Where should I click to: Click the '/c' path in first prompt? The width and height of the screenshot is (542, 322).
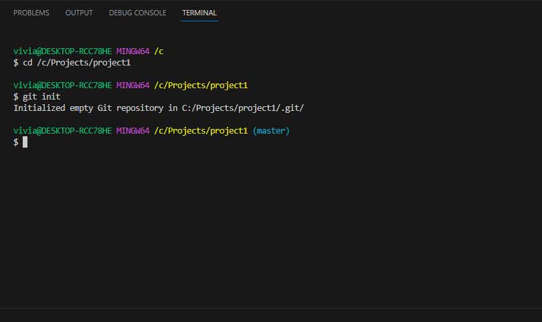(159, 51)
